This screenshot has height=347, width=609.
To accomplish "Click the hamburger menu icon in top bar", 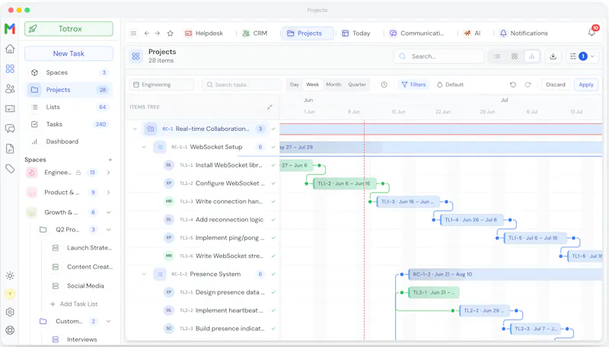I will point(134,33).
